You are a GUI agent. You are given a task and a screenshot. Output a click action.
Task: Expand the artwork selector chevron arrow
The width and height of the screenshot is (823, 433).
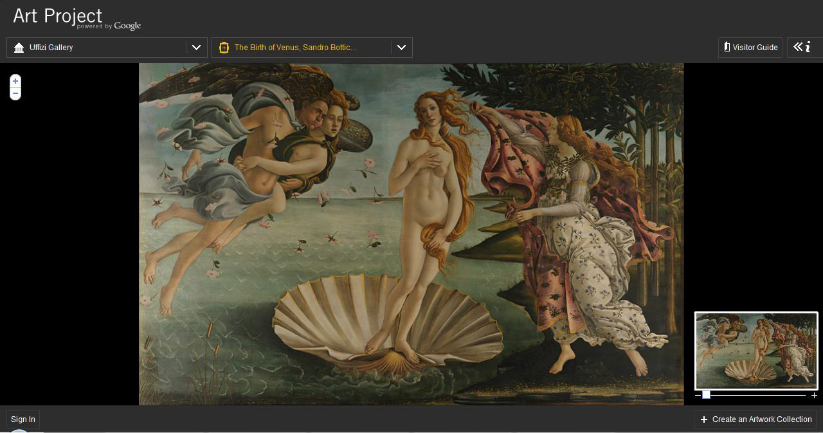(401, 48)
